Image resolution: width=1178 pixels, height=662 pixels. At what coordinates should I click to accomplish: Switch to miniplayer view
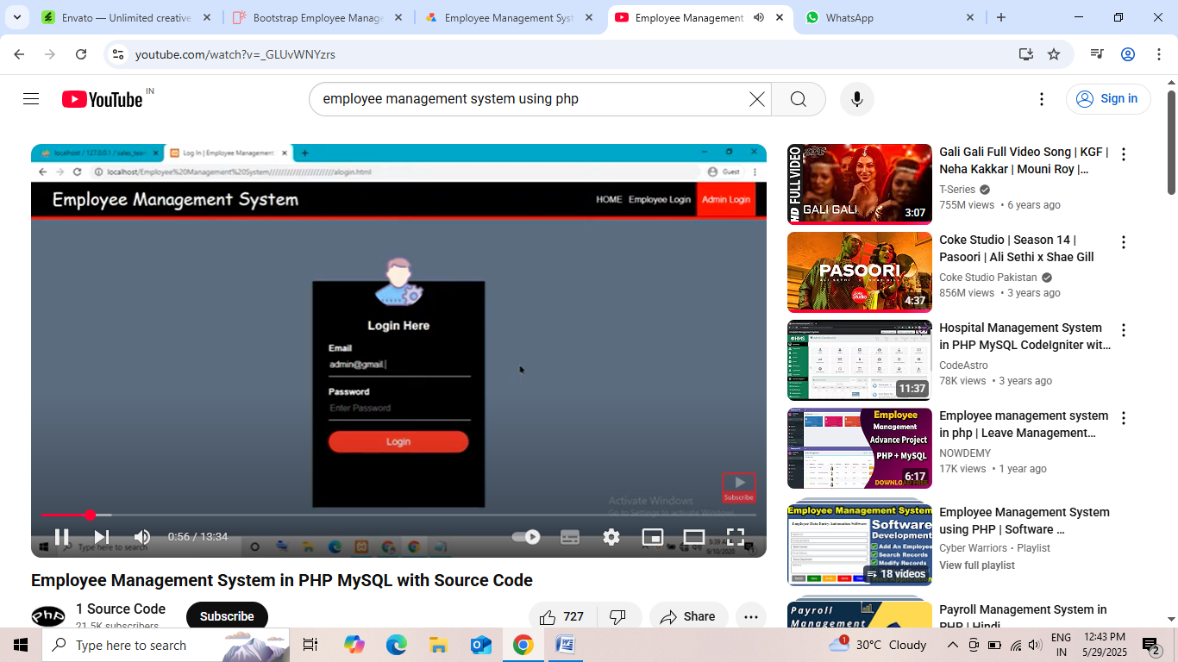653,537
